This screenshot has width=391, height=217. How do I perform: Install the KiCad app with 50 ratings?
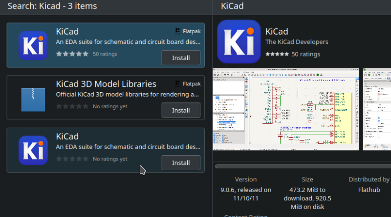coord(181,58)
